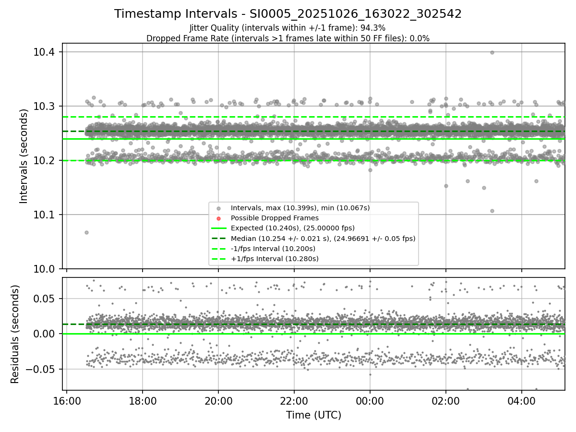The image size is (576, 432).
Task: Click the outlier data point near 10.399s
Action: [x=492, y=52]
